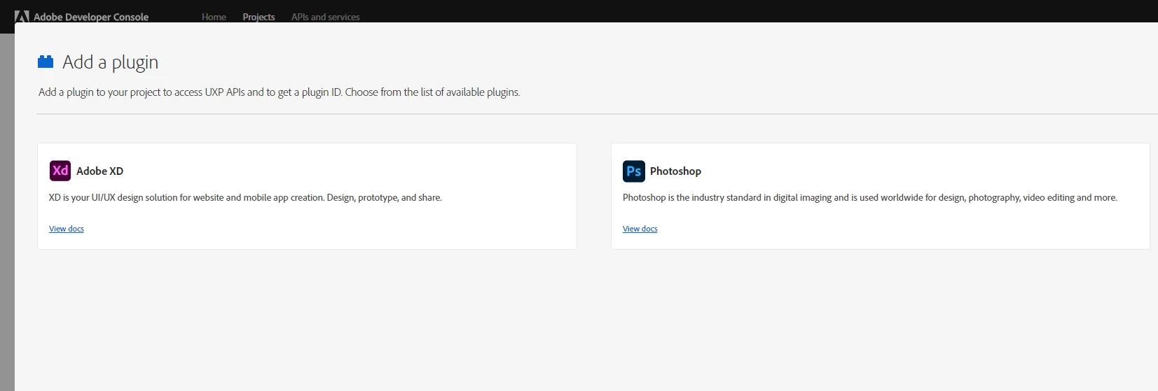
Task: Select the Adobe XD plugin card
Action: (x=307, y=196)
